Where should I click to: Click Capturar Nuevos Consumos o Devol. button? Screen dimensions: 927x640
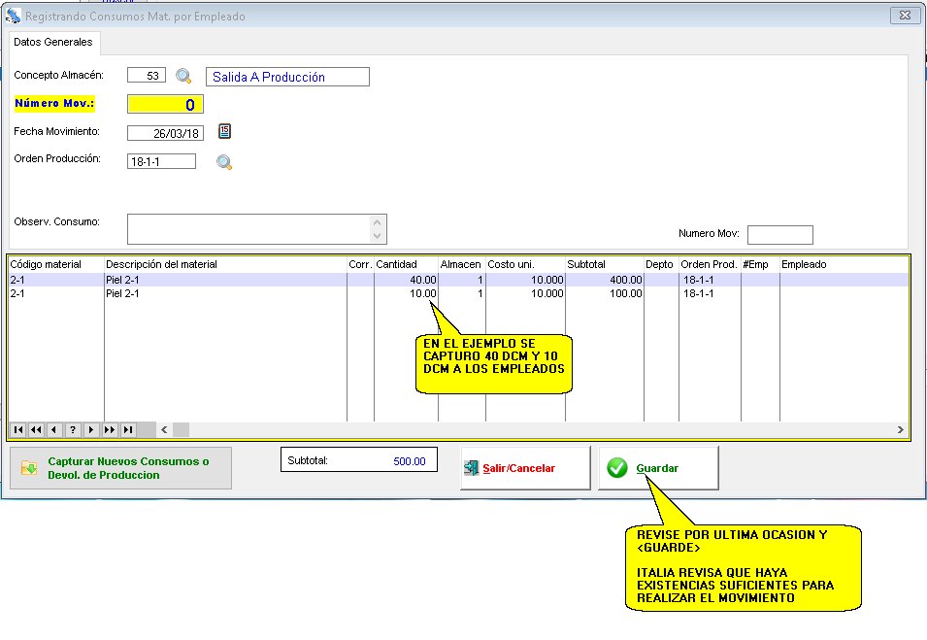[120, 468]
